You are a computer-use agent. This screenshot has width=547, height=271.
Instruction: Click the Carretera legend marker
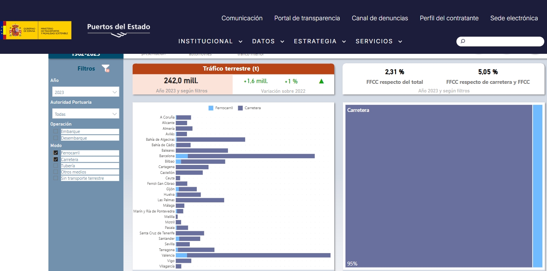(x=241, y=108)
